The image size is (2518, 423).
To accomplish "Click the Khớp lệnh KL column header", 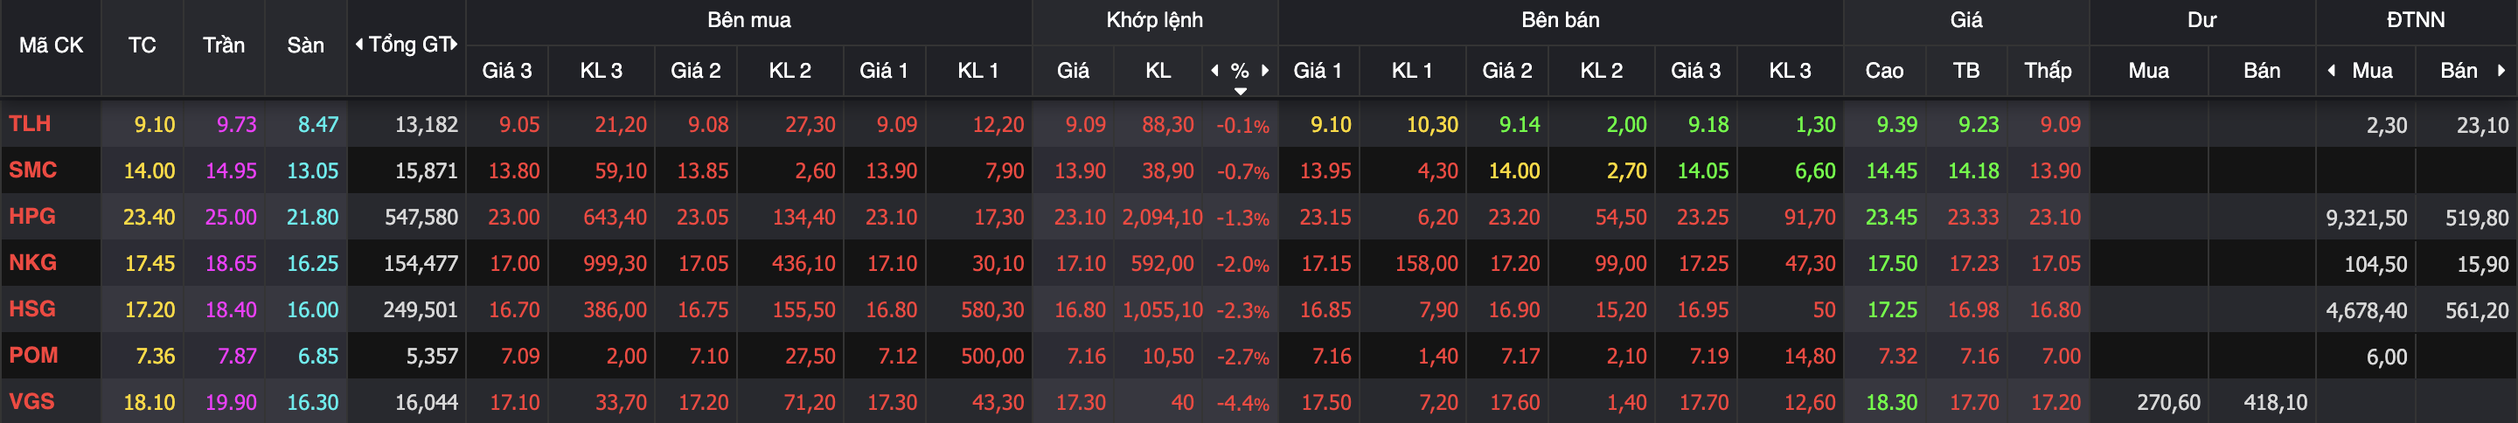I will click(x=1158, y=70).
